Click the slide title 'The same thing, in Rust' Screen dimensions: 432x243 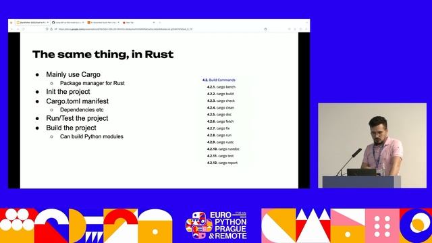(x=103, y=55)
